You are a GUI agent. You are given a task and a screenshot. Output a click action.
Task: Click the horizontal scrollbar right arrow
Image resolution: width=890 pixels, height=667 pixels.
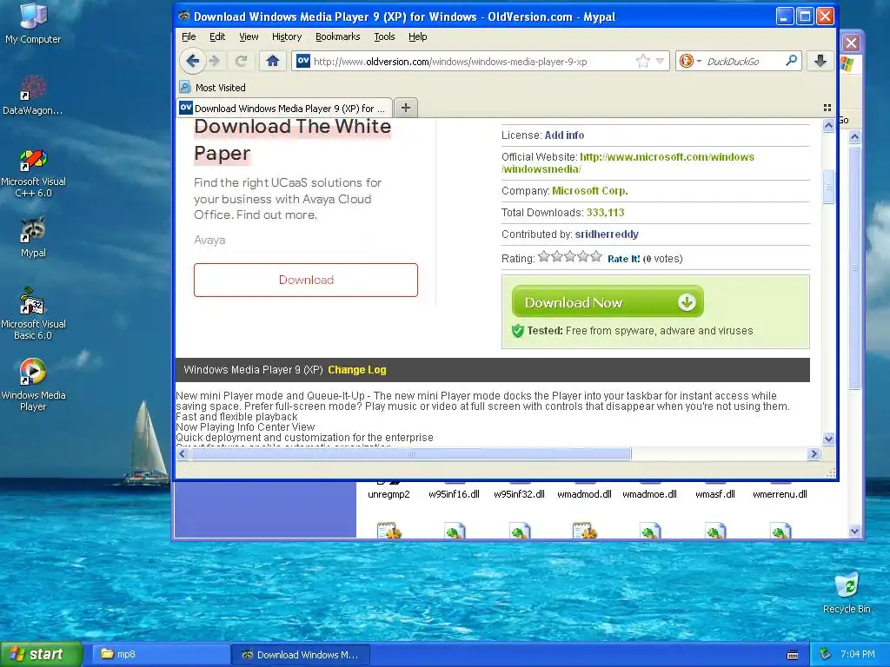point(814,453)
